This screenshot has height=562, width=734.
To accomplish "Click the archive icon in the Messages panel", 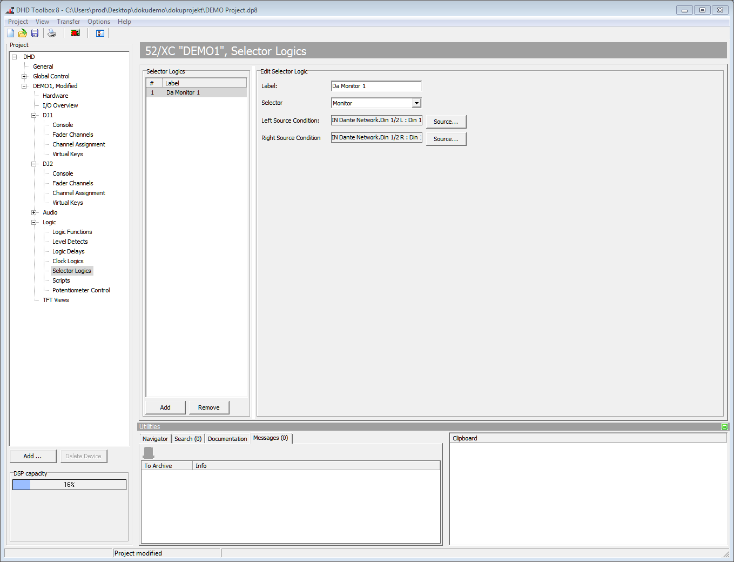I will pos(148,452).
